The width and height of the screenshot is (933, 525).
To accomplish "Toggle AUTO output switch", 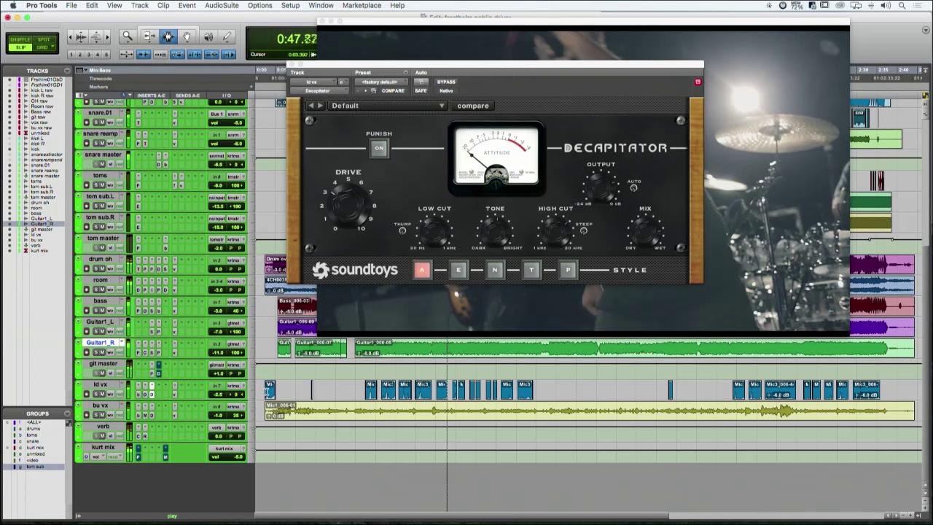I will pyautogui.click(x=633, y=188).
